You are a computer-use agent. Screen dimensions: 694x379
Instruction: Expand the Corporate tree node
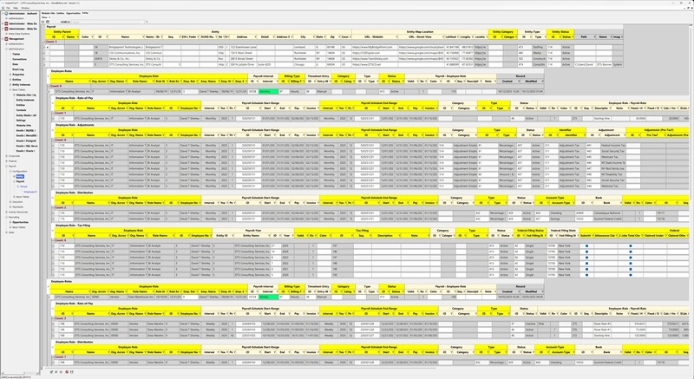(5, 155)
